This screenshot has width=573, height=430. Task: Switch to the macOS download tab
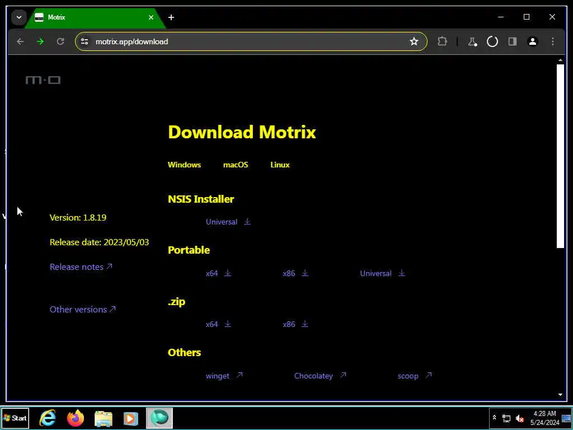236,165
